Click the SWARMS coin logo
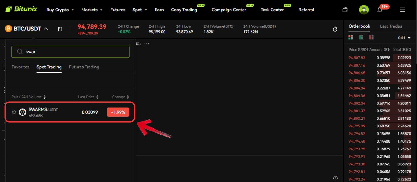The image size is (417, 182). coord(23,112)
